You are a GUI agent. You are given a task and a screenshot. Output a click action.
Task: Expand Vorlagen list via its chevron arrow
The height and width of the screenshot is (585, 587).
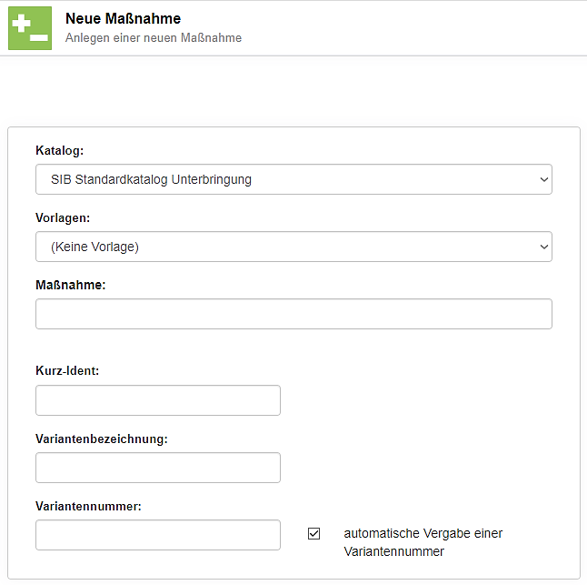click(x=543, y=247)
